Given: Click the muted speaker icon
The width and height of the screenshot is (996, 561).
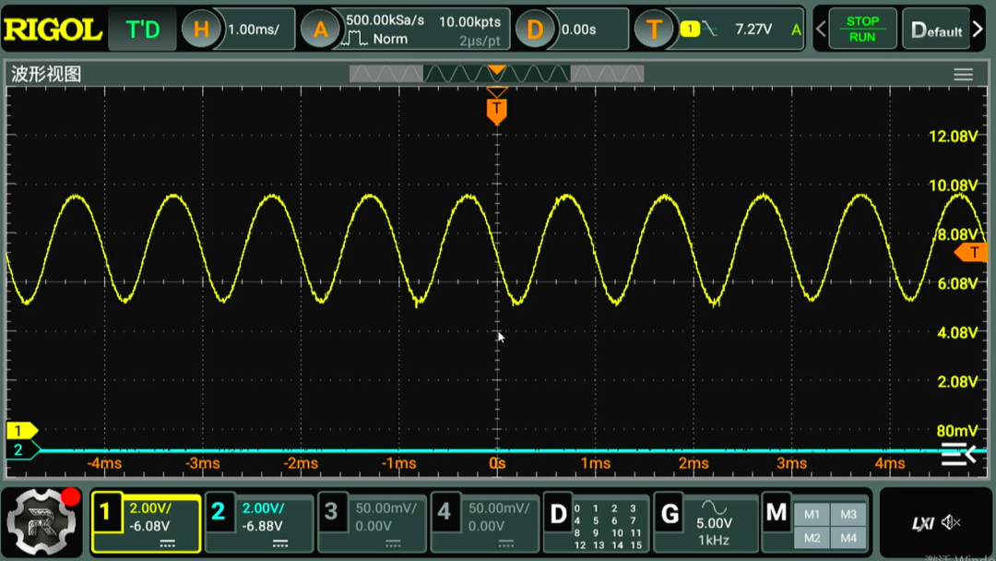Looking at the screenshot, I should pos(951,522).
